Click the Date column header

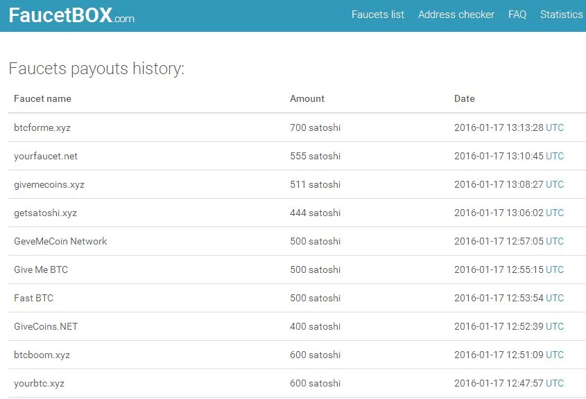pyautogui.click(x=465, y=98)
